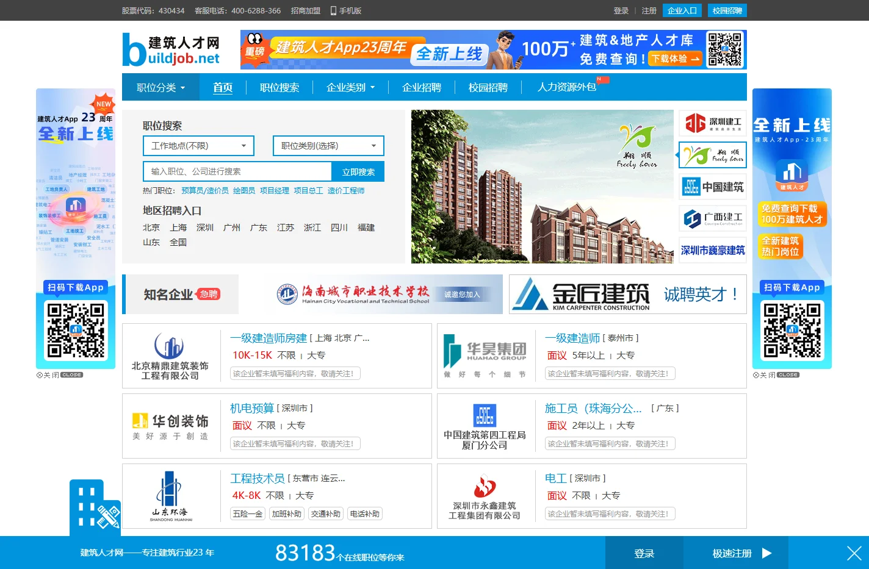
Task: Click the 立即搜索 button
Action: point(358,172)
